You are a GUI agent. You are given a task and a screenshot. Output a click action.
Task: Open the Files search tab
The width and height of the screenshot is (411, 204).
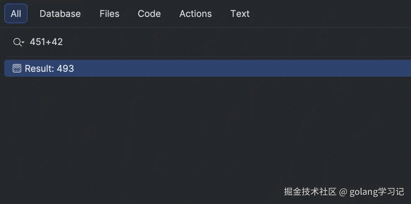point(109,14)
